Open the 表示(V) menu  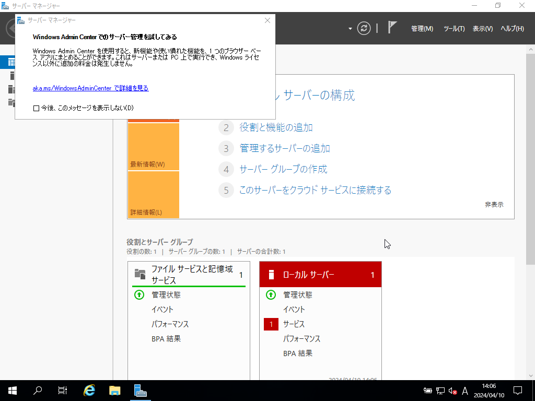coord(482,29)
